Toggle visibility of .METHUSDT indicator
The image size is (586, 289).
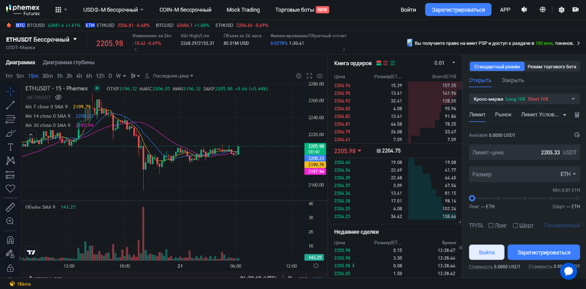tap(58, 97)
